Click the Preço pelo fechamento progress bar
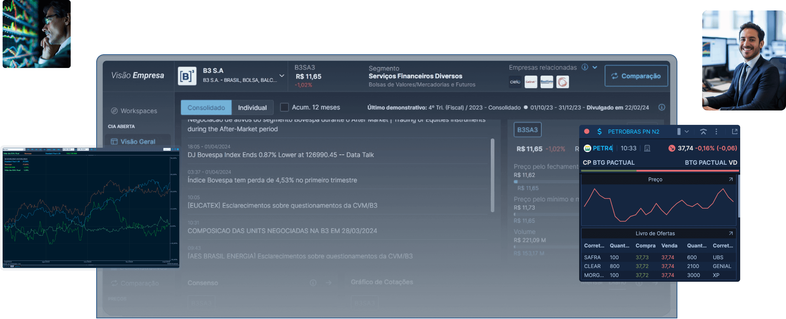This screenshot has width=786, height=319. click(546, 181)
